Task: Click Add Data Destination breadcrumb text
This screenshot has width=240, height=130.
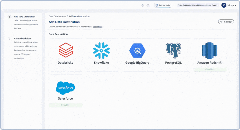Action: (79, 16)
